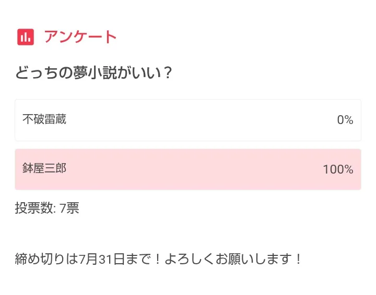Click the 不破雷蔵 name label

(x=44, y=119)
